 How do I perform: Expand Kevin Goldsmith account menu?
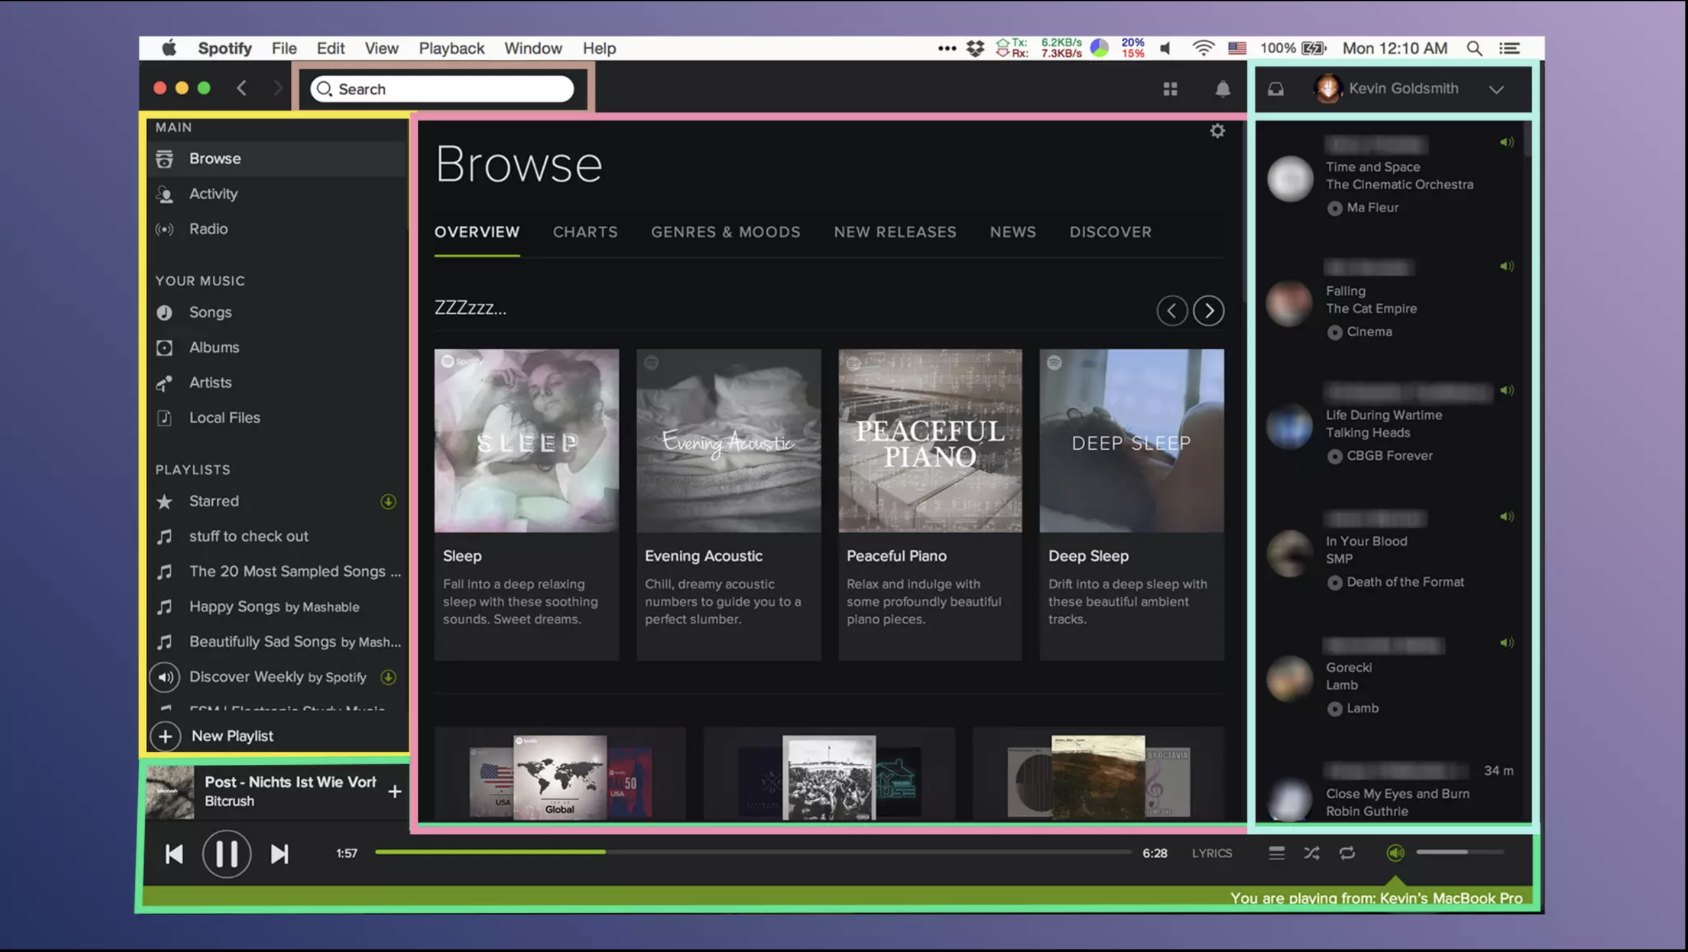pyautogui.click(x=1496, y=89)
